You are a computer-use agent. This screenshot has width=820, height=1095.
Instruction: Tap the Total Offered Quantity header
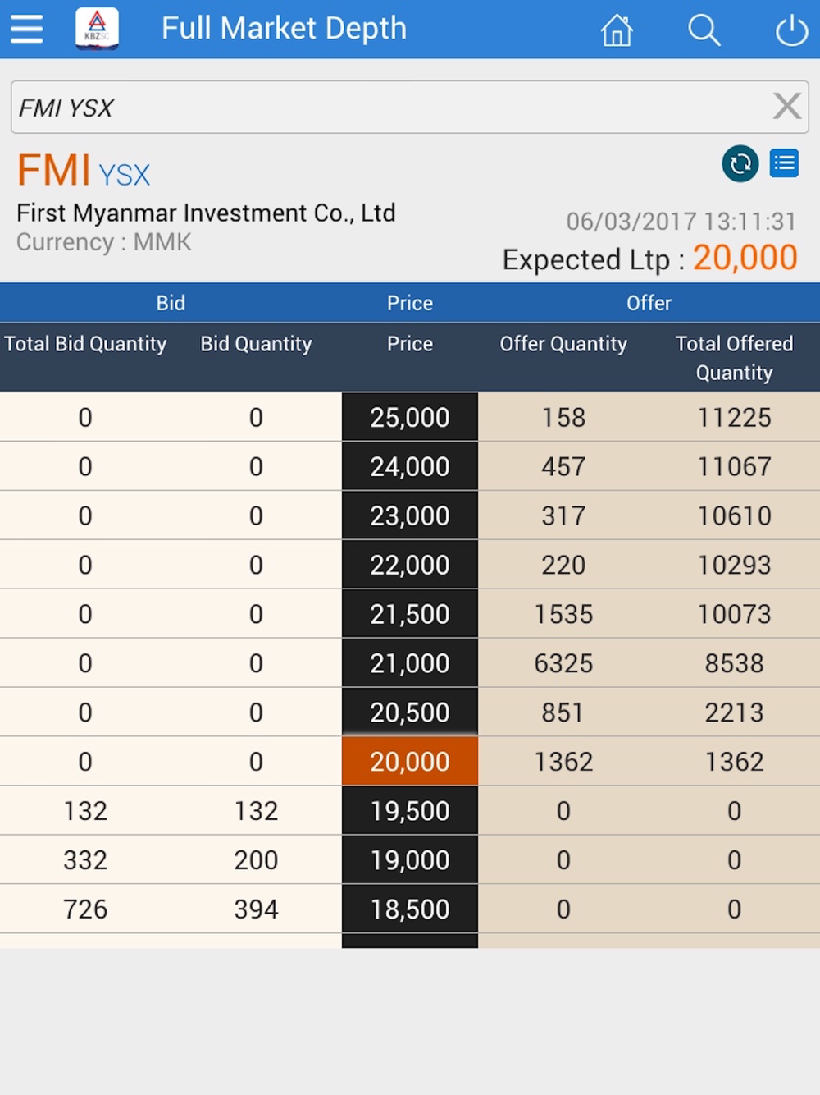734,358
